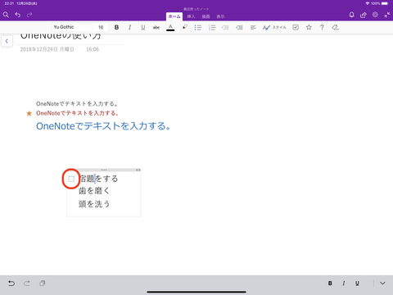Apply bulleted list

pyautogui.click(x=198, y=27)
